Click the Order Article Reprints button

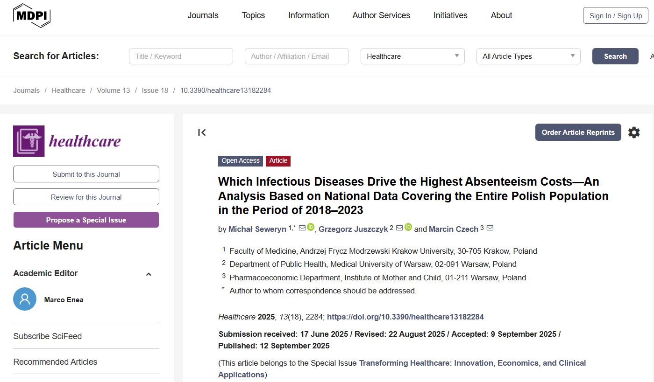(578, 132)
